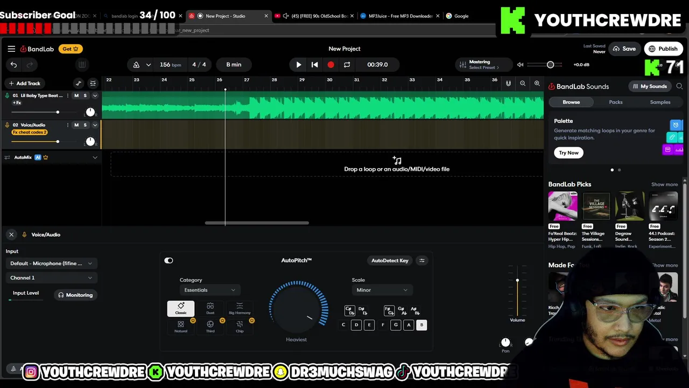Select the Third AutoPitch effect
This screenshot has width=689, height=388.
pos(210,327)
